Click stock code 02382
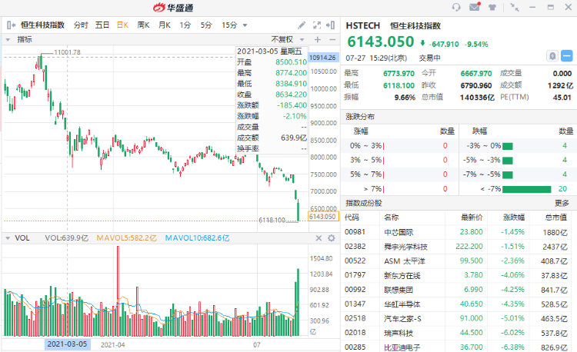 pos(355,247)
